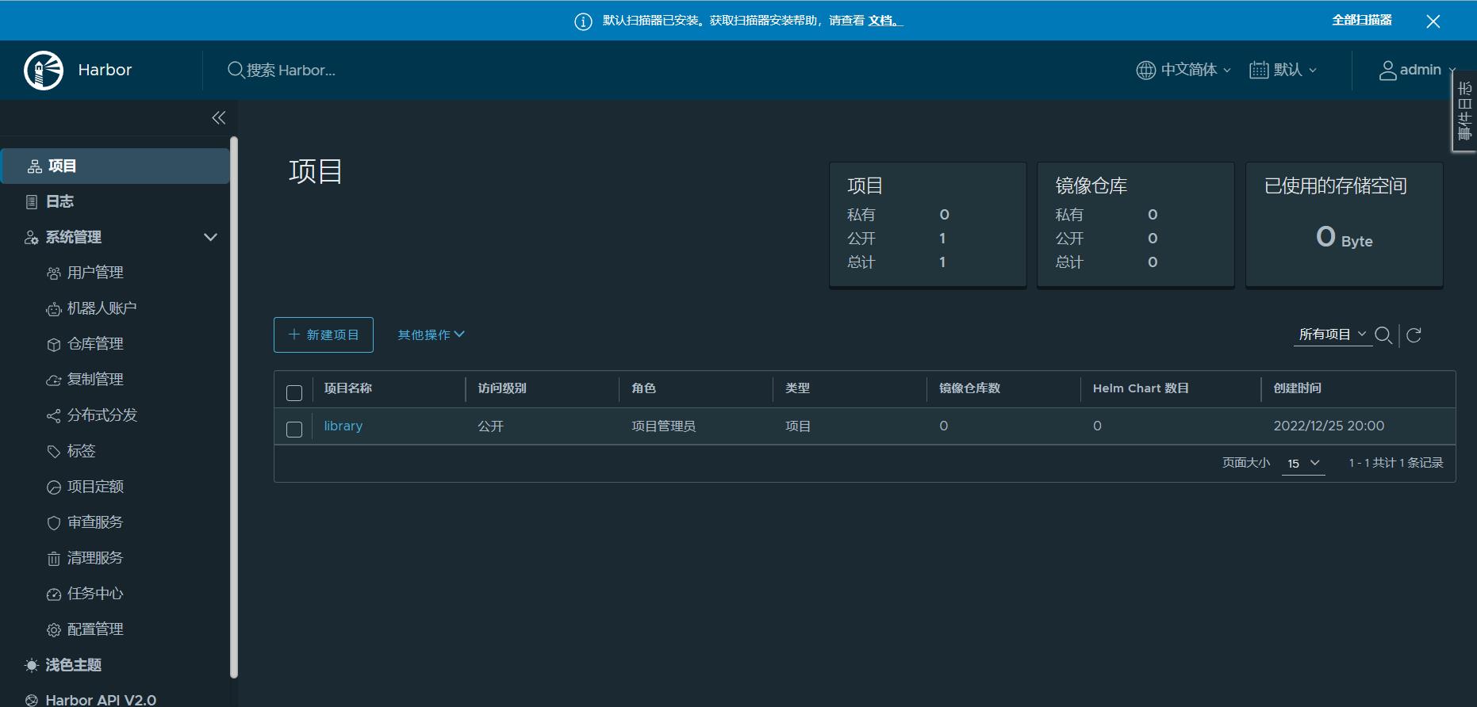The height and width of the screenshot is (707, 1477).
Task: Sort by 创建时间 column header
Action: coord(1298,388)
